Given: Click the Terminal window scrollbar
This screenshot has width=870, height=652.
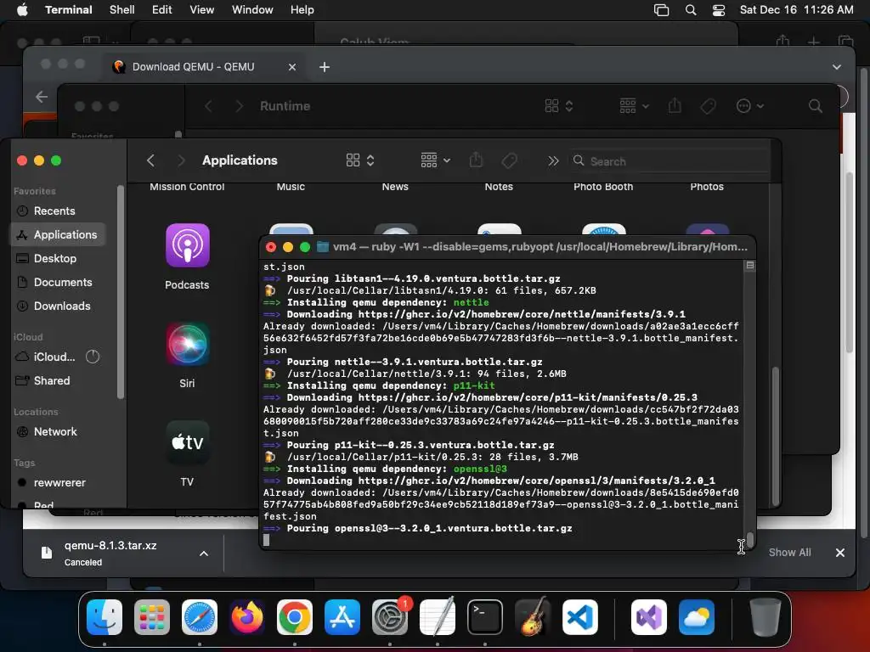Looking at the screenshot, I should (749, 539).
